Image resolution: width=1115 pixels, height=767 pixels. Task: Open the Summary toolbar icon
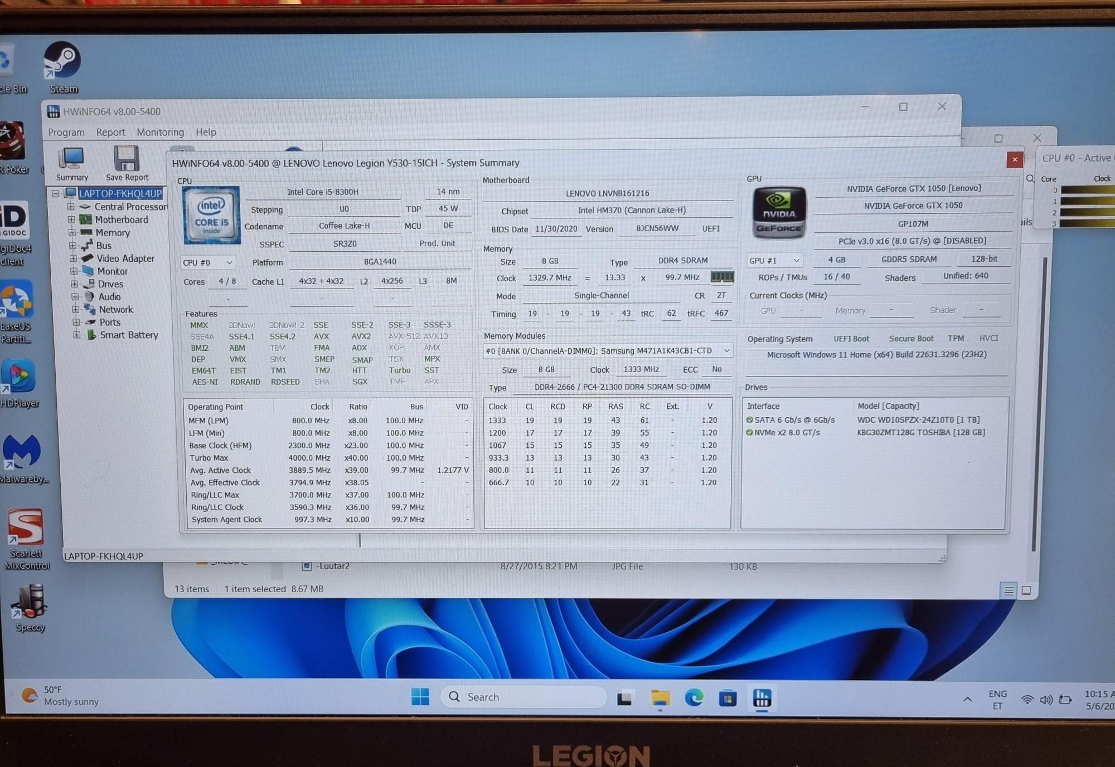[x=72, y=164]
